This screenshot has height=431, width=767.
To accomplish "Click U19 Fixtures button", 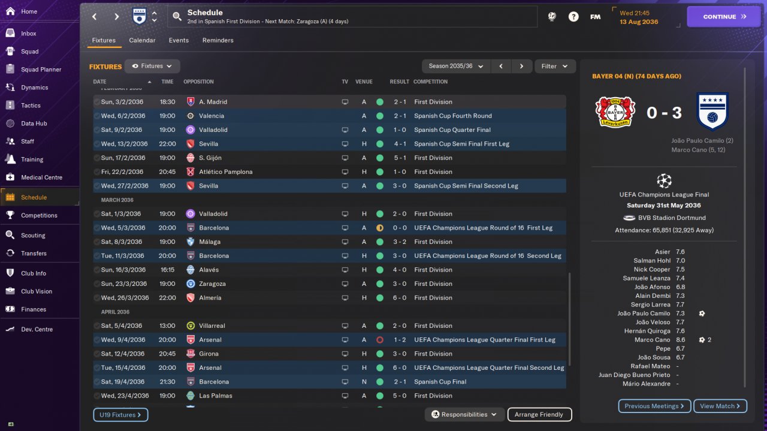I will (120, 414).
